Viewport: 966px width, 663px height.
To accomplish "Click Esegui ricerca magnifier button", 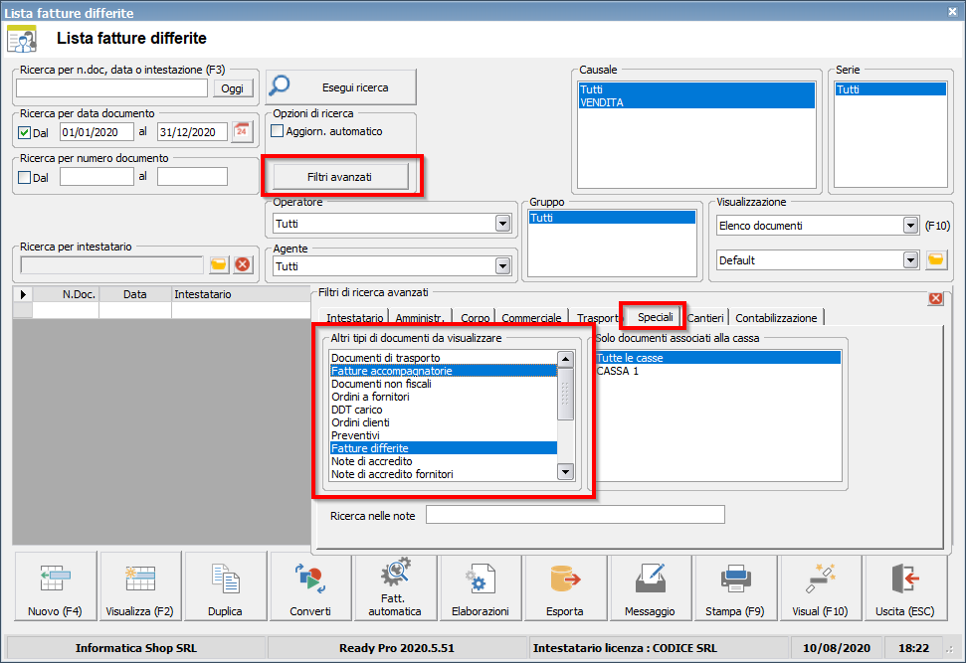I will click(x=340, y=86).
